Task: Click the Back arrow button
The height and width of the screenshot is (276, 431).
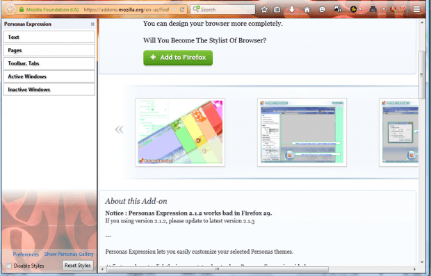Action: click(x=10, y=10)
